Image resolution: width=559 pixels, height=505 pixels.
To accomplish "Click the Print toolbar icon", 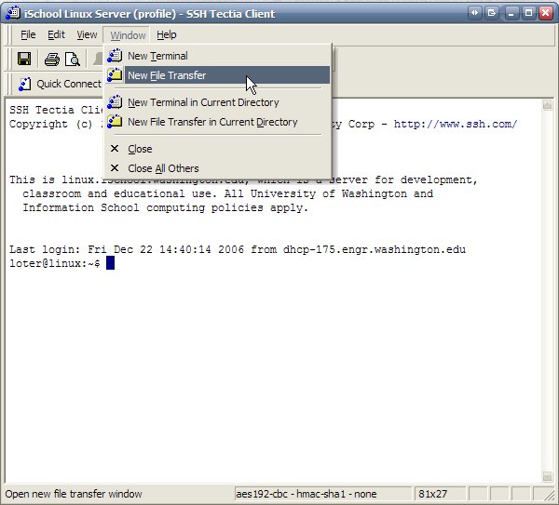I will [51, 60].
